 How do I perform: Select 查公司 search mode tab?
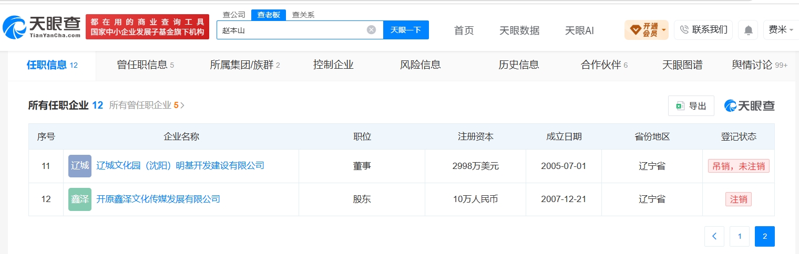(x=234, y=15)
